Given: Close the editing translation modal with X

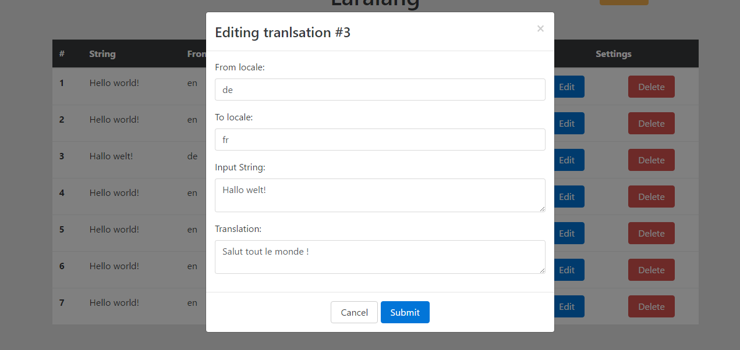Looking at the screenshot, I should coord(540,28).
